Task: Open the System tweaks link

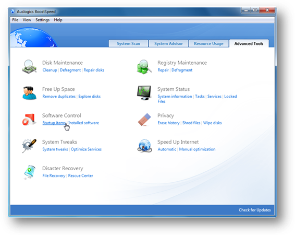Action: pos(55,149)
